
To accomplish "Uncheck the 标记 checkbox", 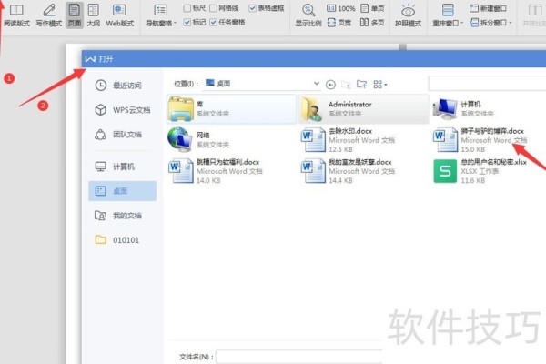I will click(x=187, y=23).
